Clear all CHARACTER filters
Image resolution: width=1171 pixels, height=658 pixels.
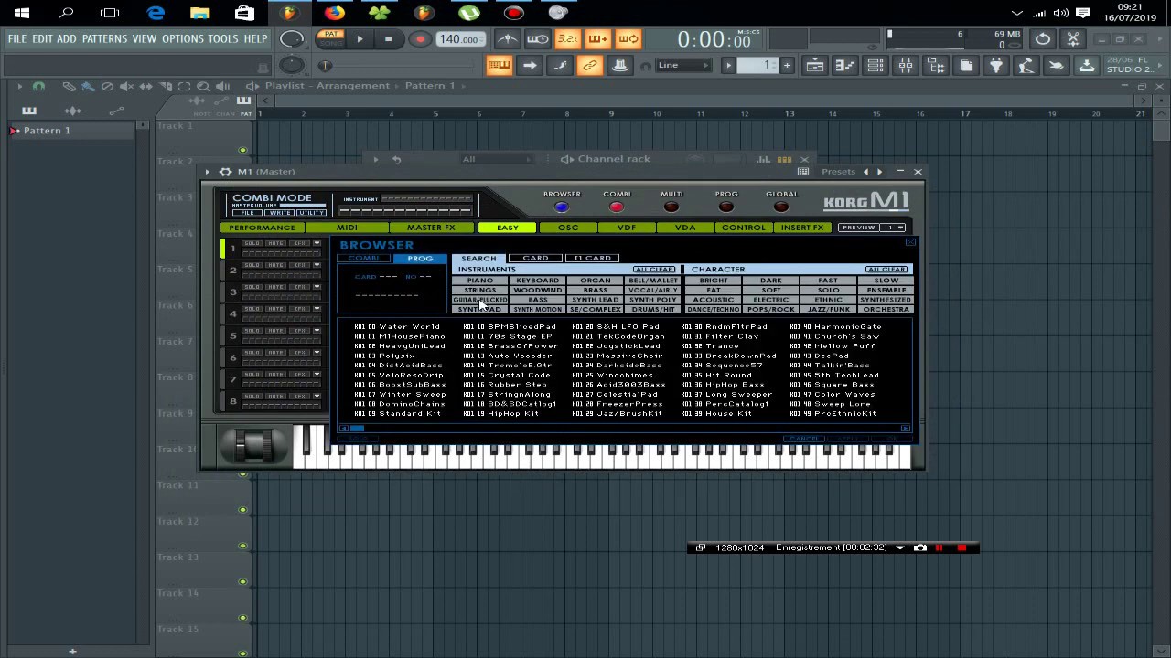tap(886, 270)
